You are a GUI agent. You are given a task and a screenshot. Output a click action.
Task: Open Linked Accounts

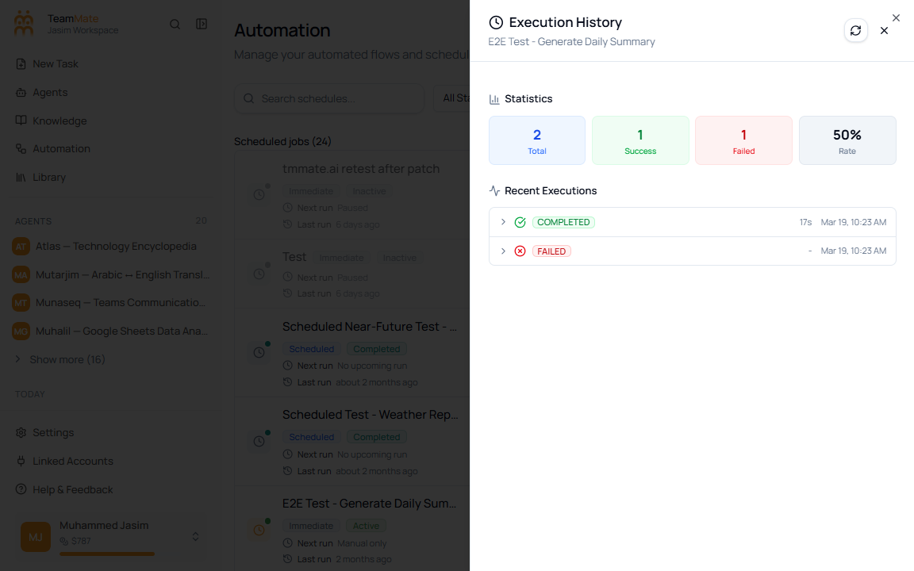(111, 461)
